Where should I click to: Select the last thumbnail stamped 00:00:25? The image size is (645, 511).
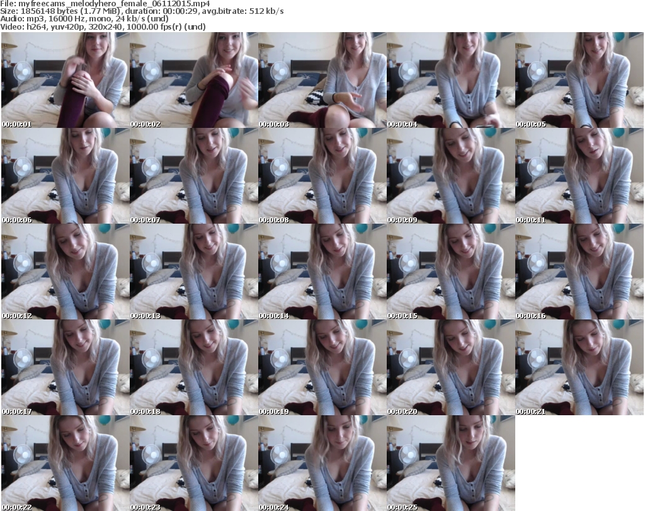pyautogui.click(x=451, y=463)
